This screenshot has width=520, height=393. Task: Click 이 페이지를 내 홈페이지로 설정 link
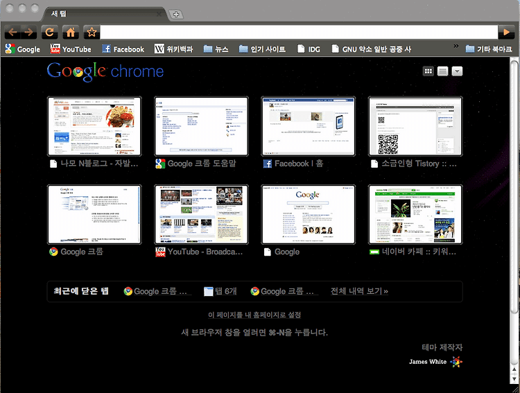[x=254, y=315]
